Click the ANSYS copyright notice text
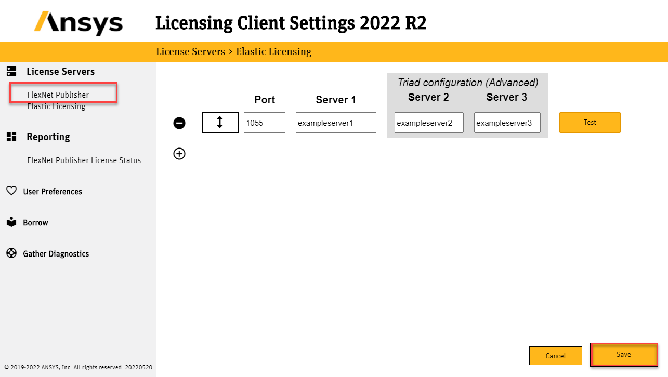 pyautogui.click(x=79, y=367)
